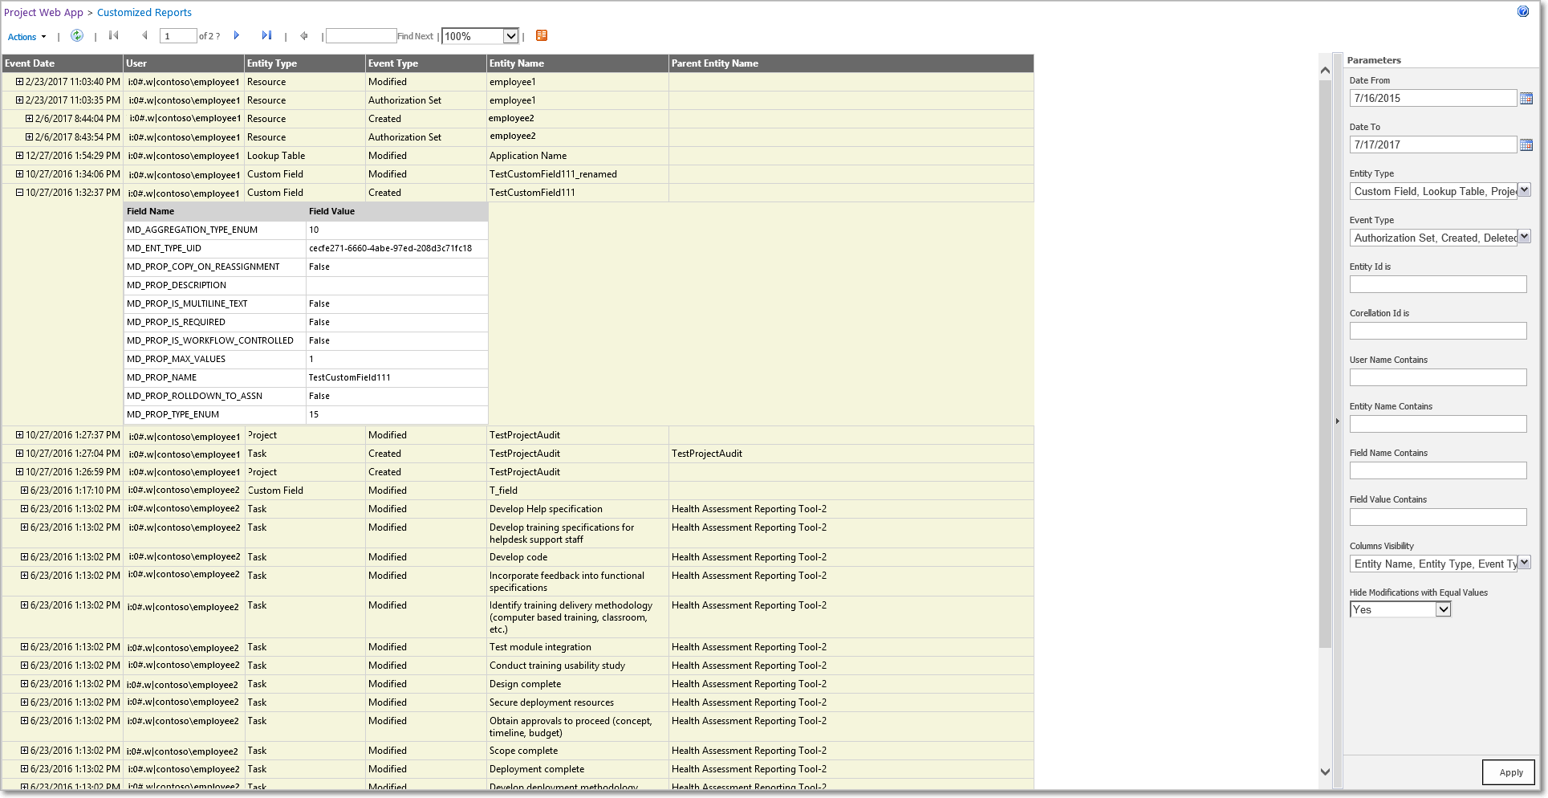
Task: Click the Field Value Contains field
Action: point(1438,517)
